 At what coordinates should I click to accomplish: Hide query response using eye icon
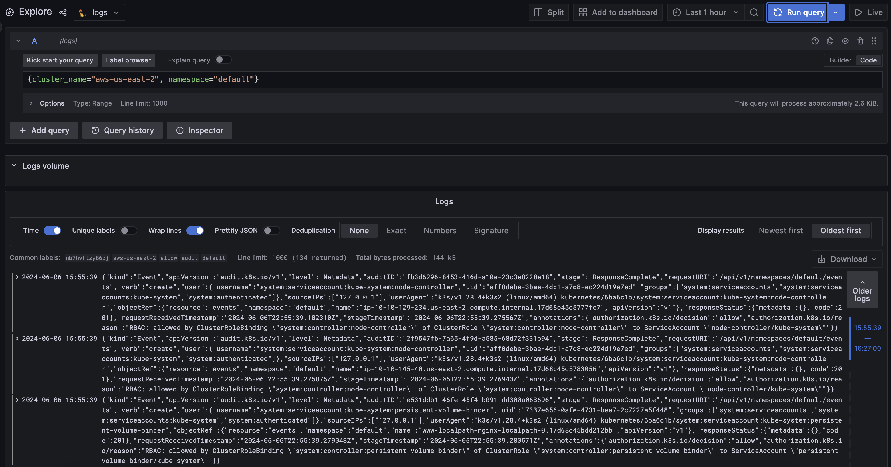[845, 41]
